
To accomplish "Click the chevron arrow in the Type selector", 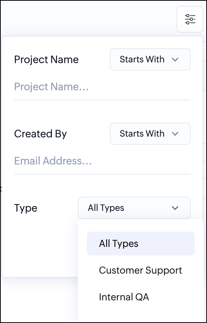I will 175,208.
